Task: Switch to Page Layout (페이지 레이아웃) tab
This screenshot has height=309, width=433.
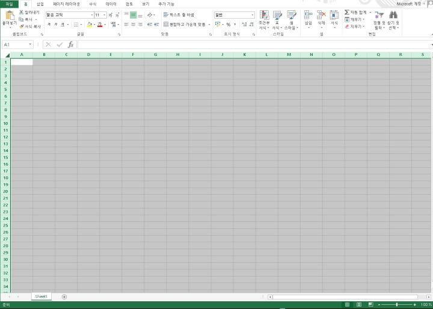Action: (x=67, y=4)
